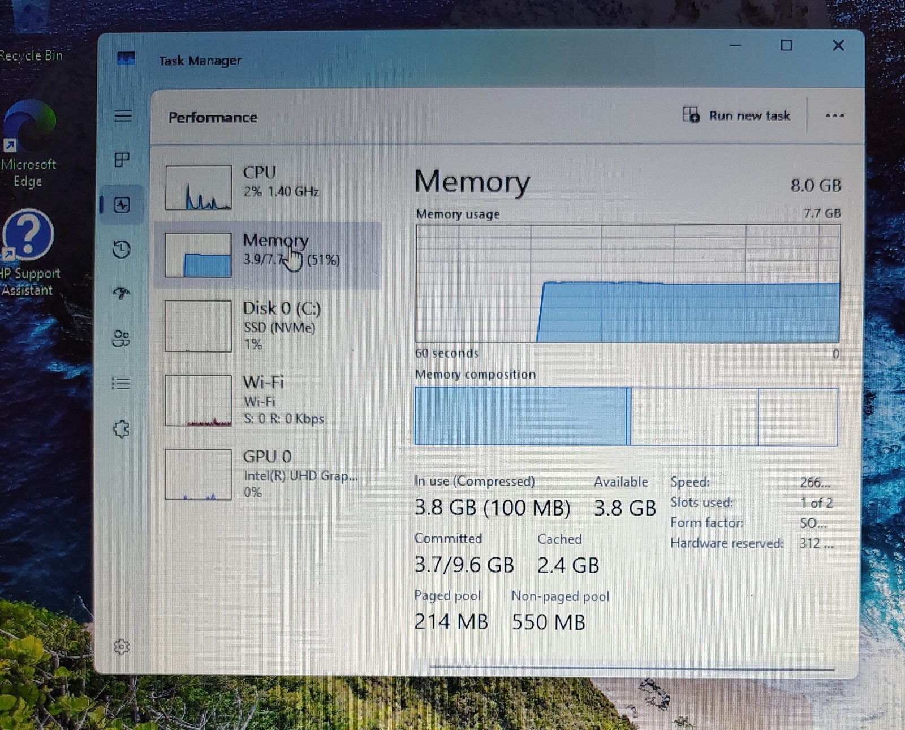Click the Speed label
The image size is (905, 730).
[x=689, y=482]
